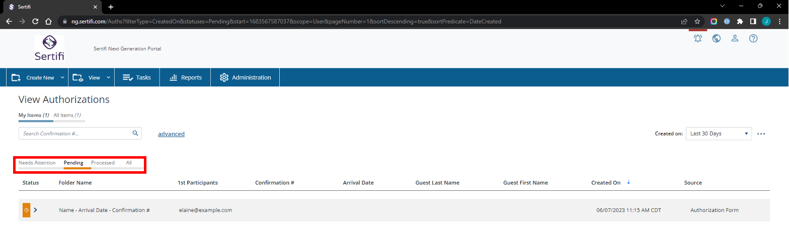Open the Last 30 Days dropdown
This screenshot has width=789, height=241.
(719, 134)
